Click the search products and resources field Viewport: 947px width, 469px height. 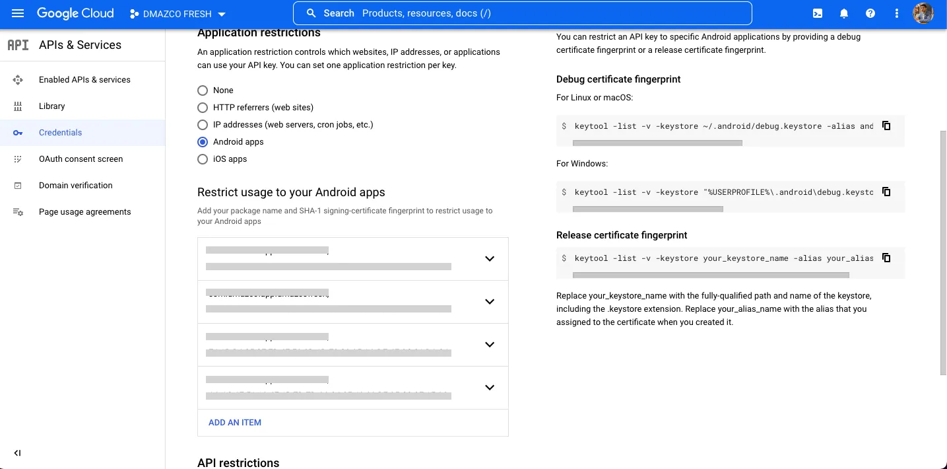click(521, 13)
